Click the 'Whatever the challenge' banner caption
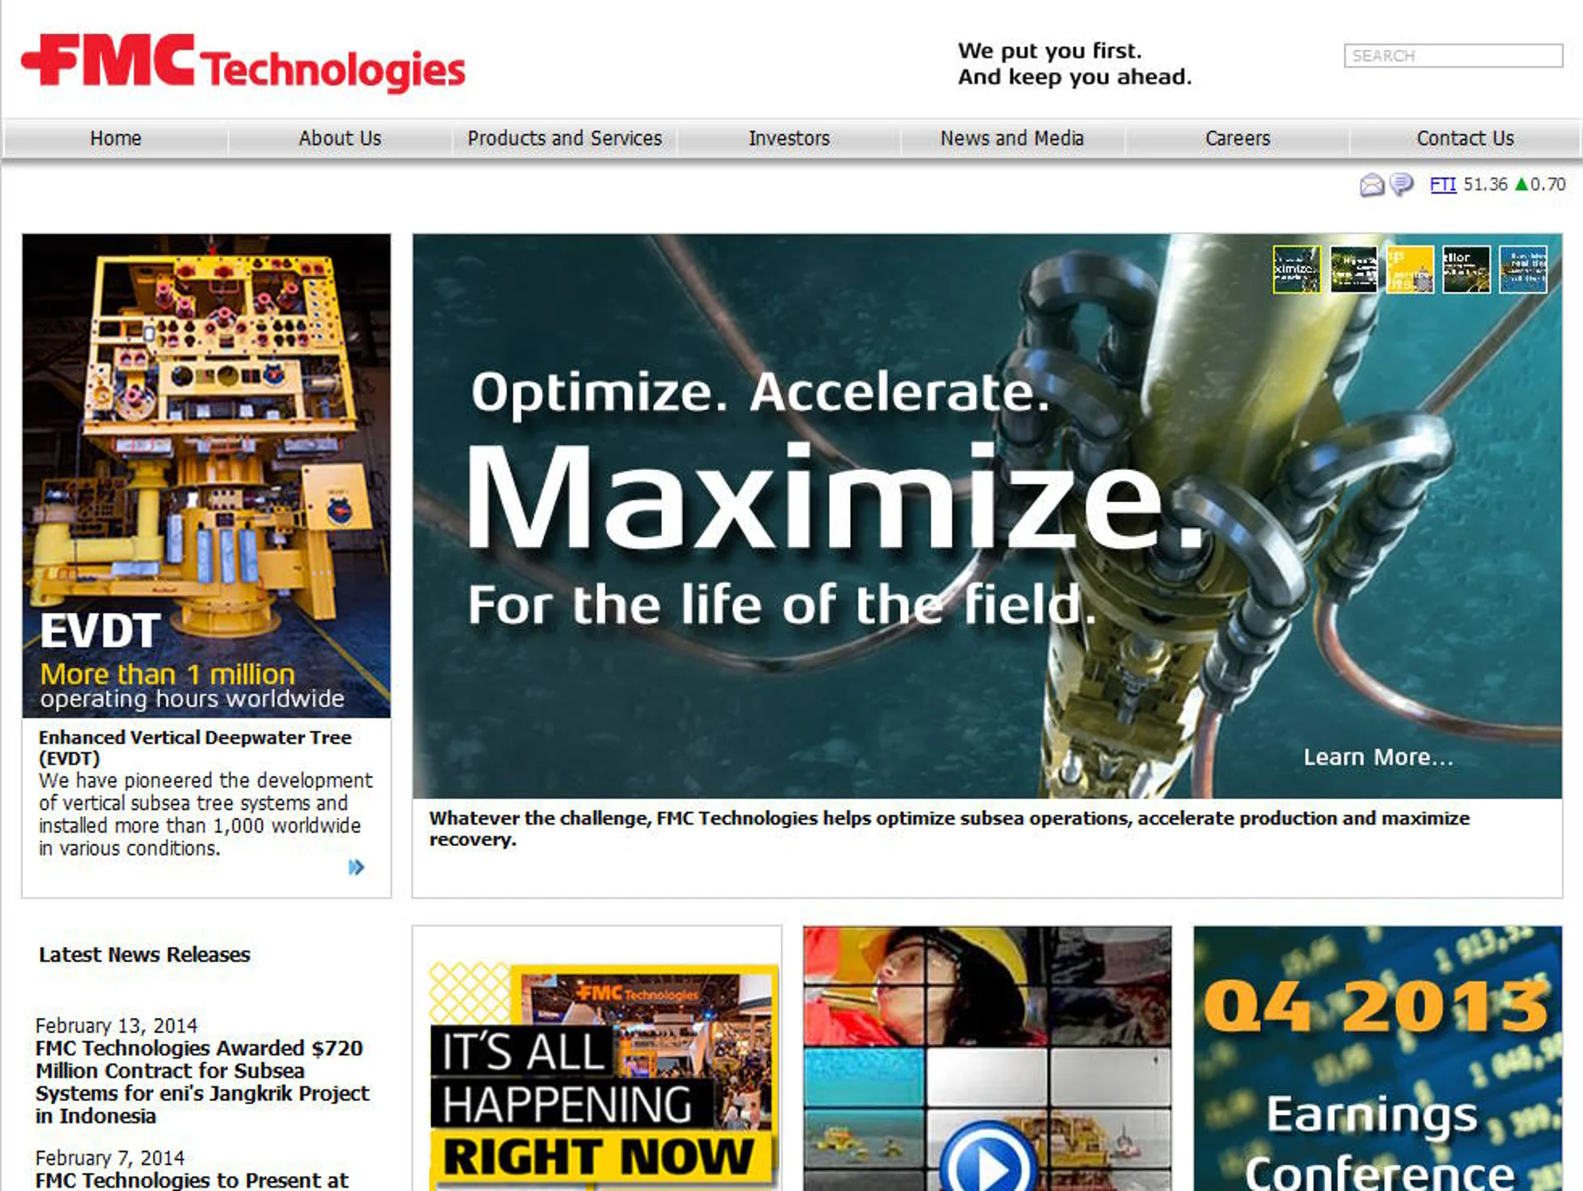Viewport: 1583px width, 1191px height. (x=949, y=829)
